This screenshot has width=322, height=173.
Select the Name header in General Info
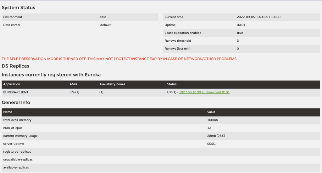pyautogui.click(x=8, y=112)
